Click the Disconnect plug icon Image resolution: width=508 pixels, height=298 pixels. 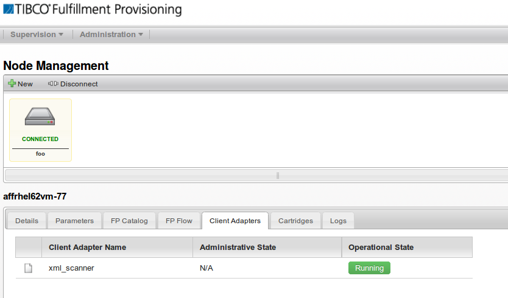tap(53, 83)
